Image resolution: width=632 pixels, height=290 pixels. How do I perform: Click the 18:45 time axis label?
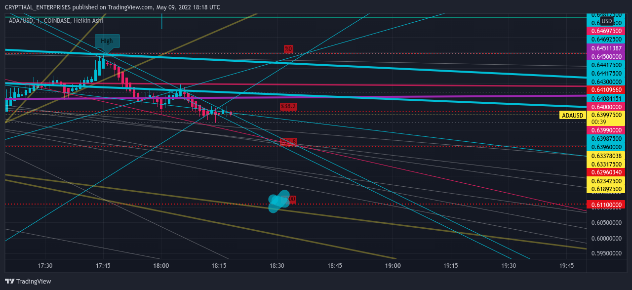335,266
